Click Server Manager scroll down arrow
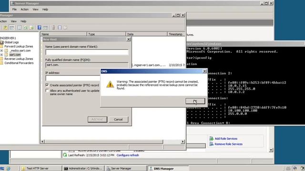The width and height of the screenshot is (305, 171). coord(271,150)
